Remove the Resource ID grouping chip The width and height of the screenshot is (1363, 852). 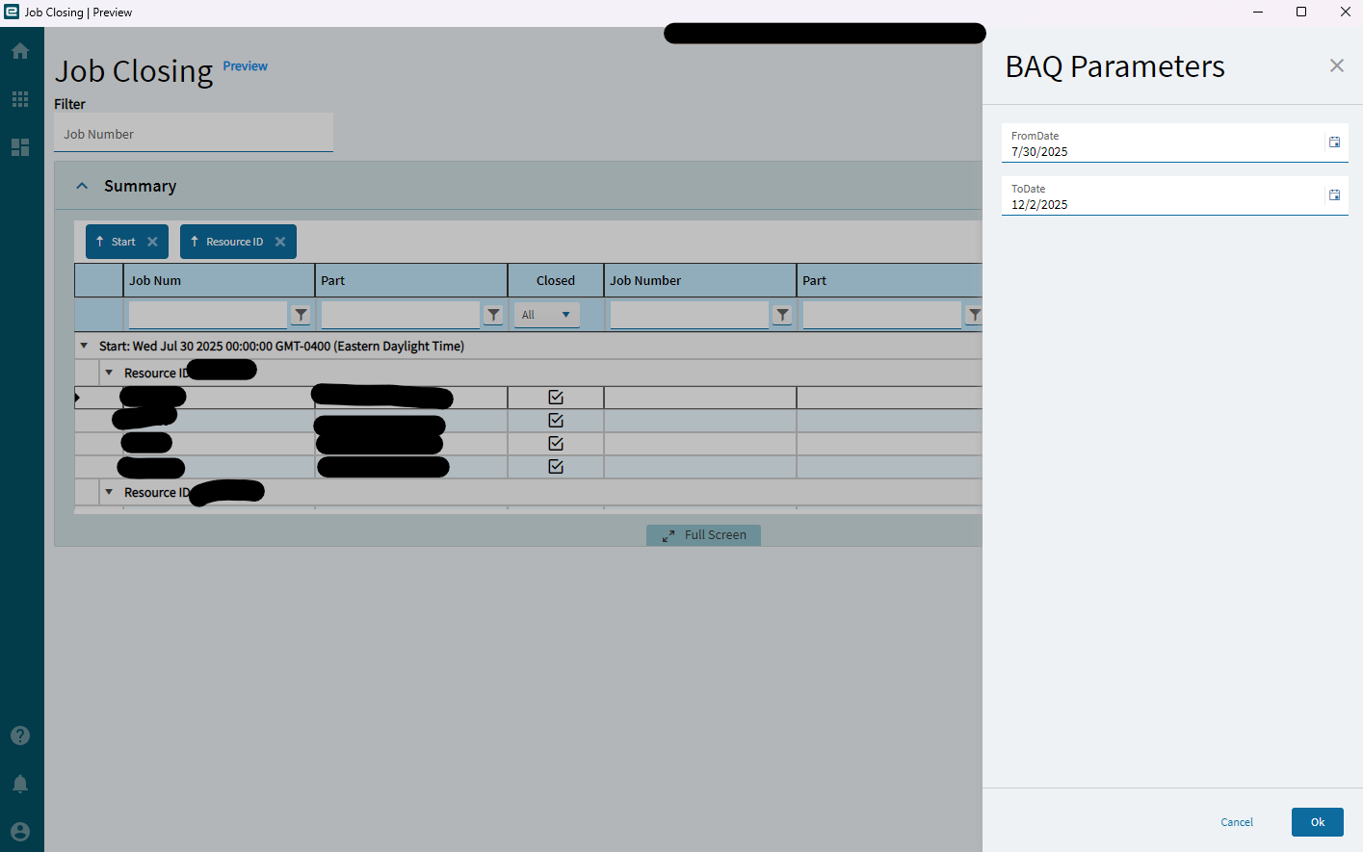[280, 242]
